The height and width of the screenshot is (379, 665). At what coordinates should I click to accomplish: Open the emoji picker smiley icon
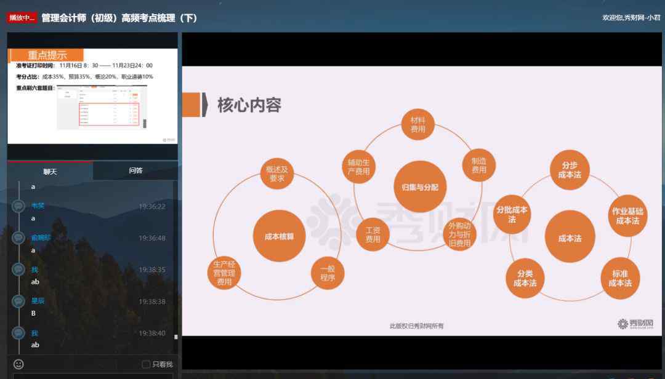pos(18,364)
